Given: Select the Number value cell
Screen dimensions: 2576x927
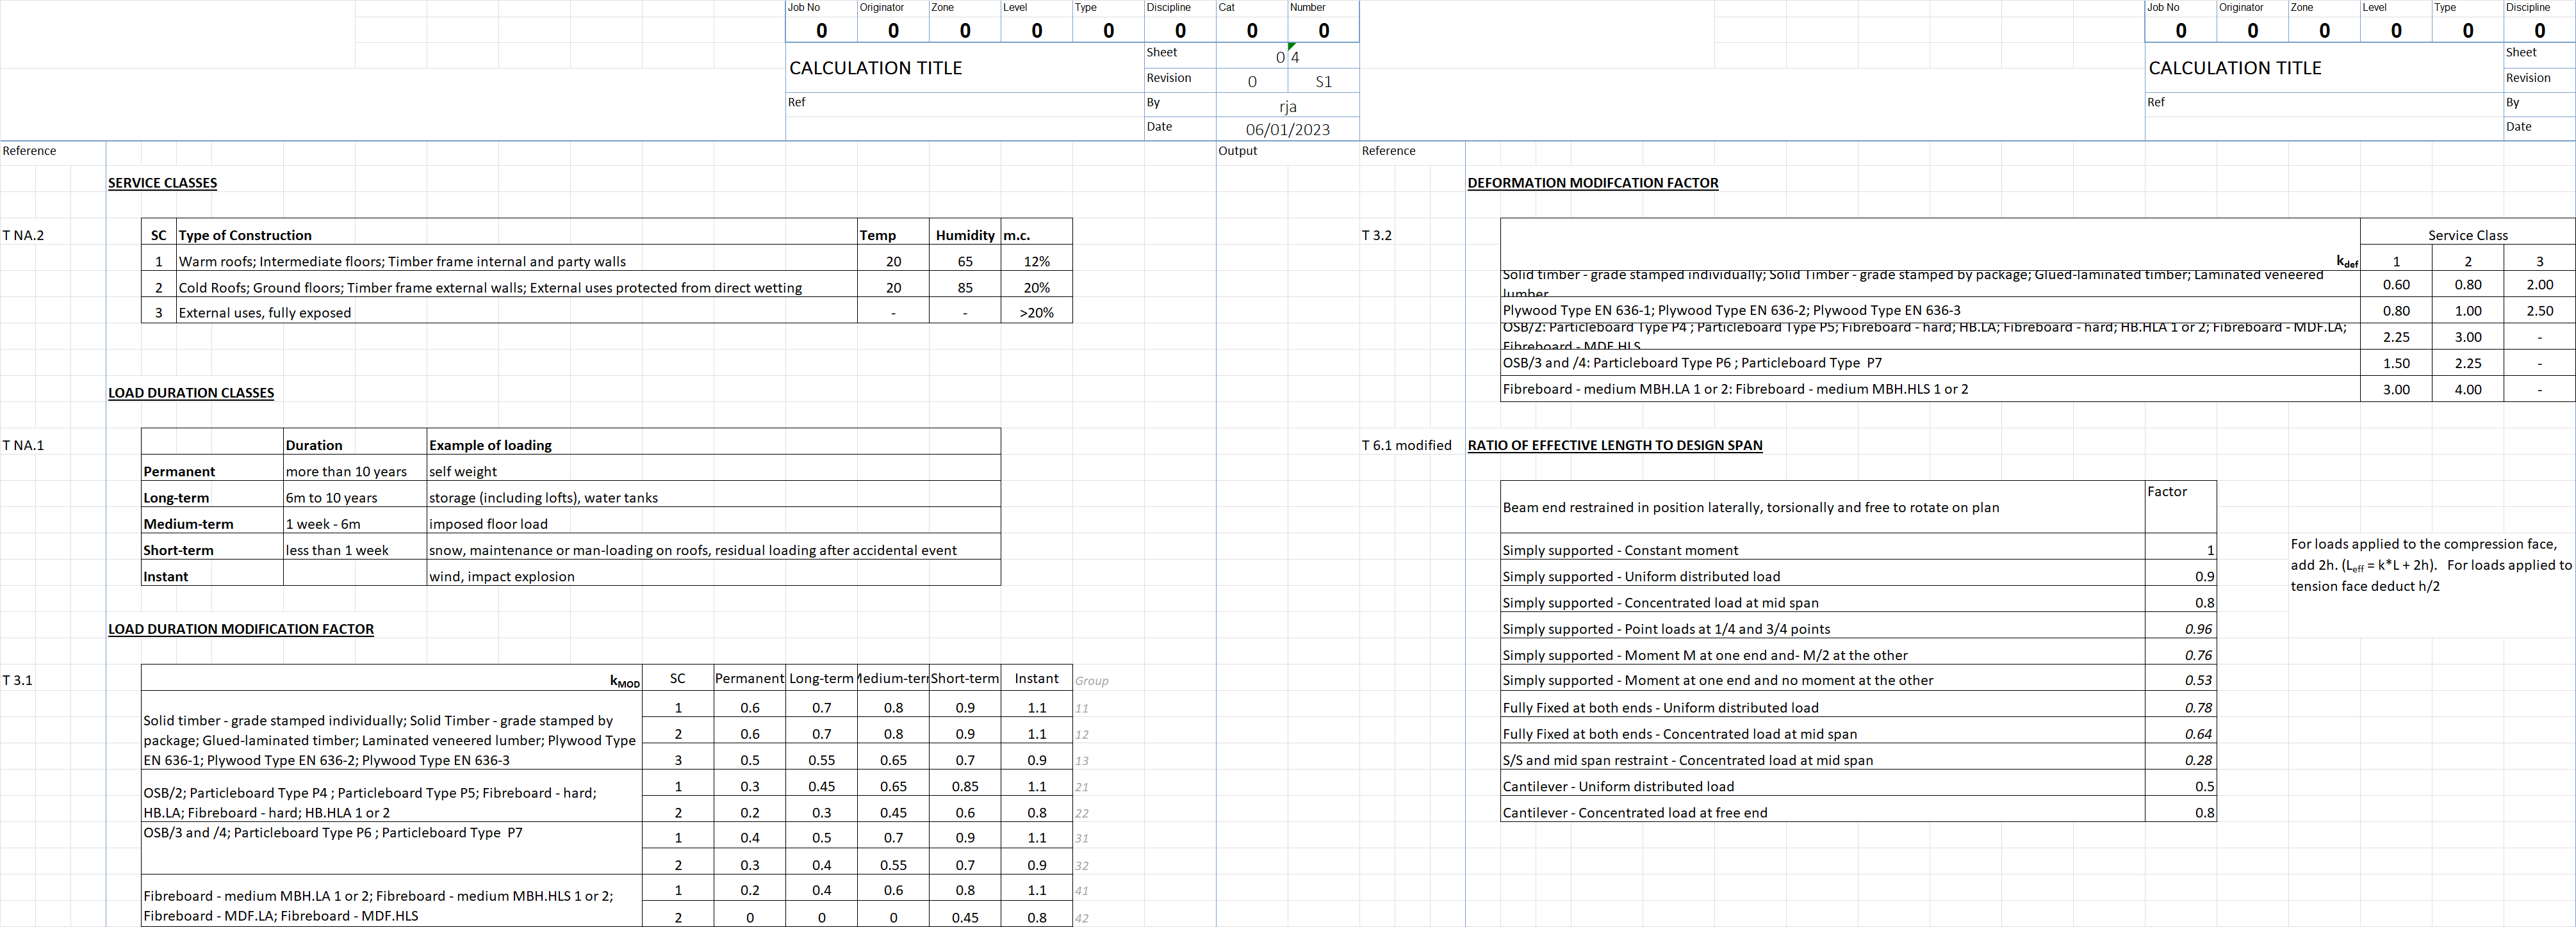Looking at the screenshot, I should 1323,30.
